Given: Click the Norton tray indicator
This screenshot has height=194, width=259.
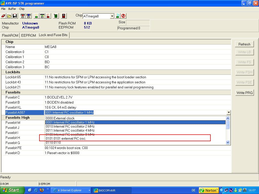Looking at the screenshot, I should 209,190.
